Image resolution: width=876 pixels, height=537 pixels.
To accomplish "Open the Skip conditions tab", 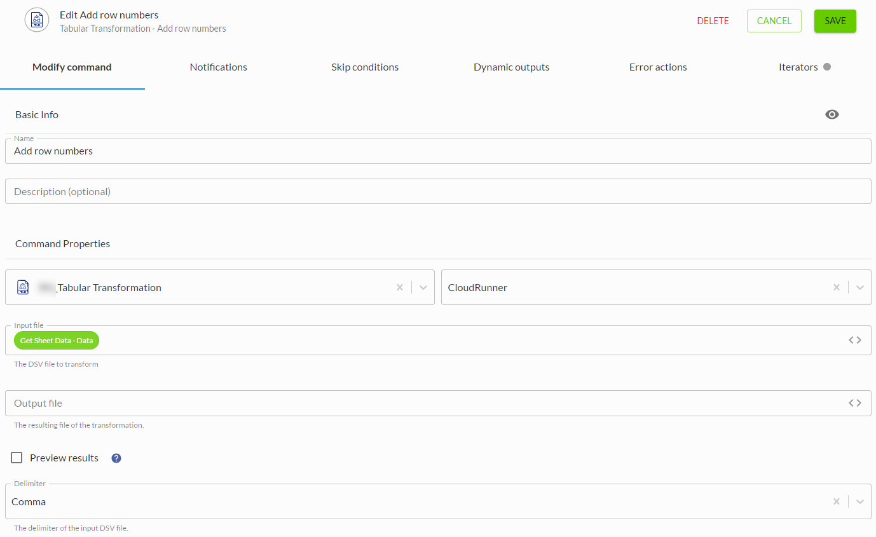I will click(x=365, y=67).
